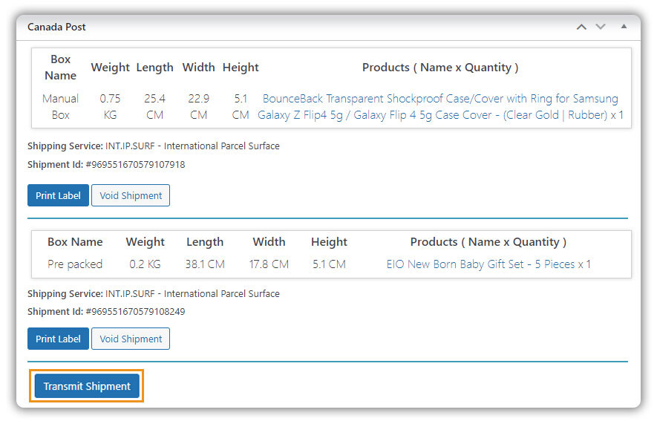This screenshot has width=657, height=424.
Task: Click the 0.2 KG weight cell
Action: tap(145, 264)
